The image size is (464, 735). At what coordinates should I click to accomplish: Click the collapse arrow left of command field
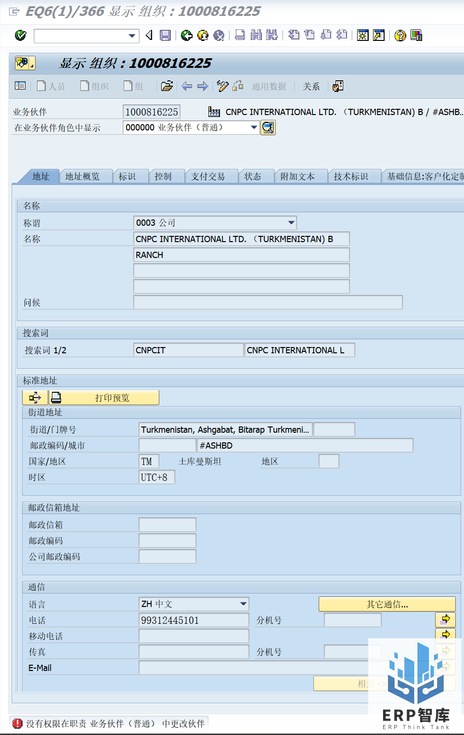click(149, 35)
